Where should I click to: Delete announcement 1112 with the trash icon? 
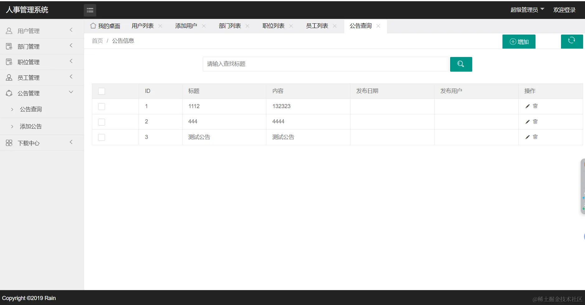(535, 106)
